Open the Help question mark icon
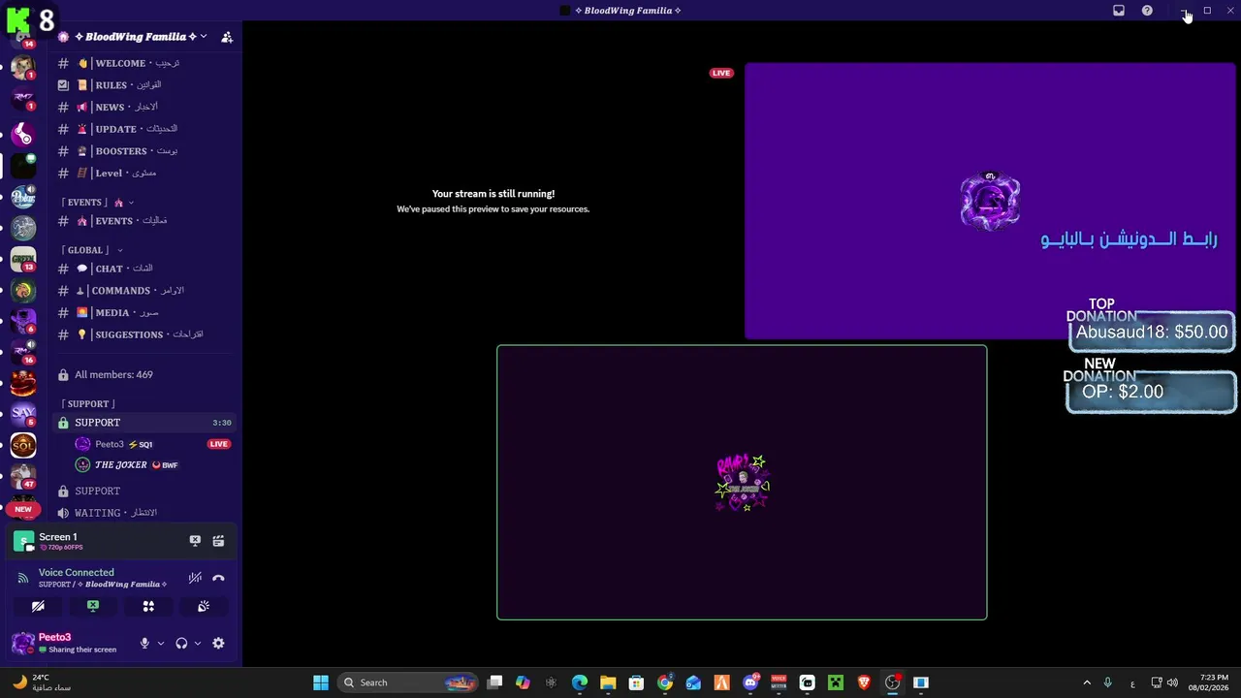Viewport: 1241px width, 698px height. 1147,11
